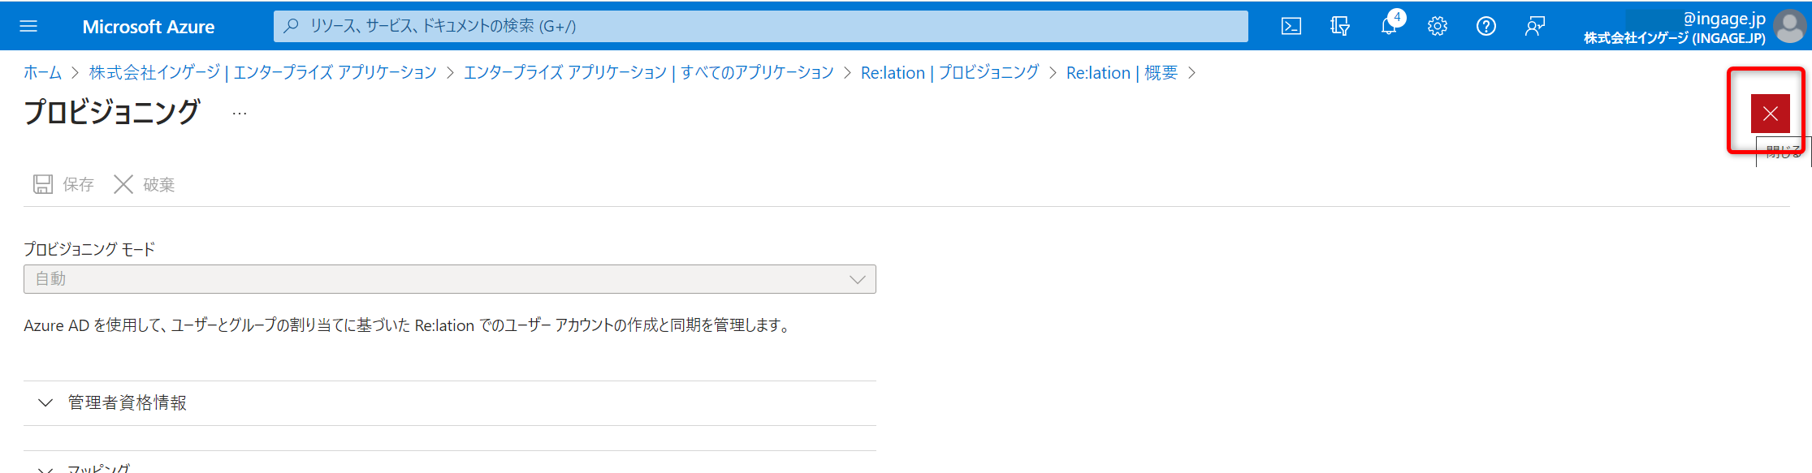Viewport: 1812px width, 473px height.
Task: Open the Feedback icon
Action: pyautogui.click(x=1534, y=26)
